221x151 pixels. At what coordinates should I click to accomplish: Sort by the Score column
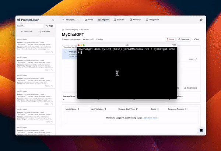pyautogui.click(x=155, y=109)
